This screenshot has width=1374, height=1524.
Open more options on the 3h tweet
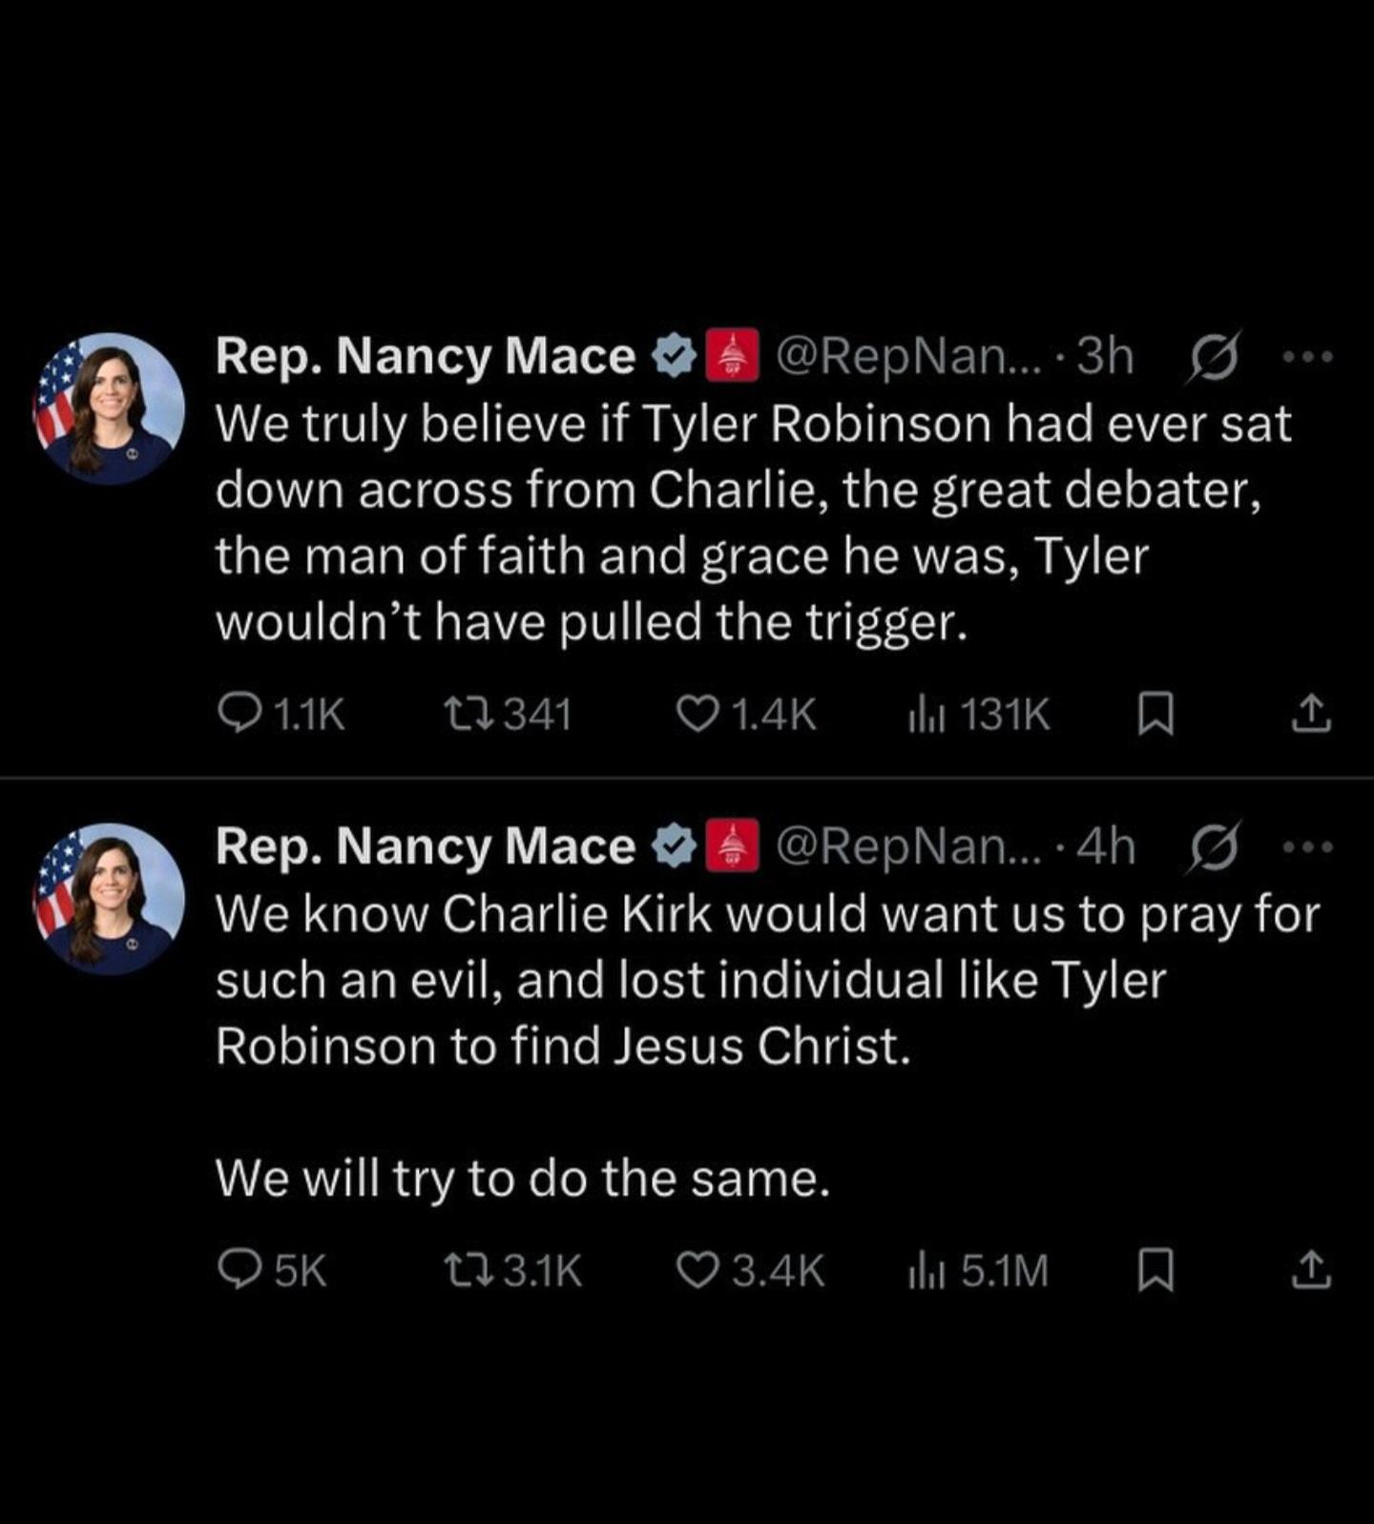tap(1307, 357)
